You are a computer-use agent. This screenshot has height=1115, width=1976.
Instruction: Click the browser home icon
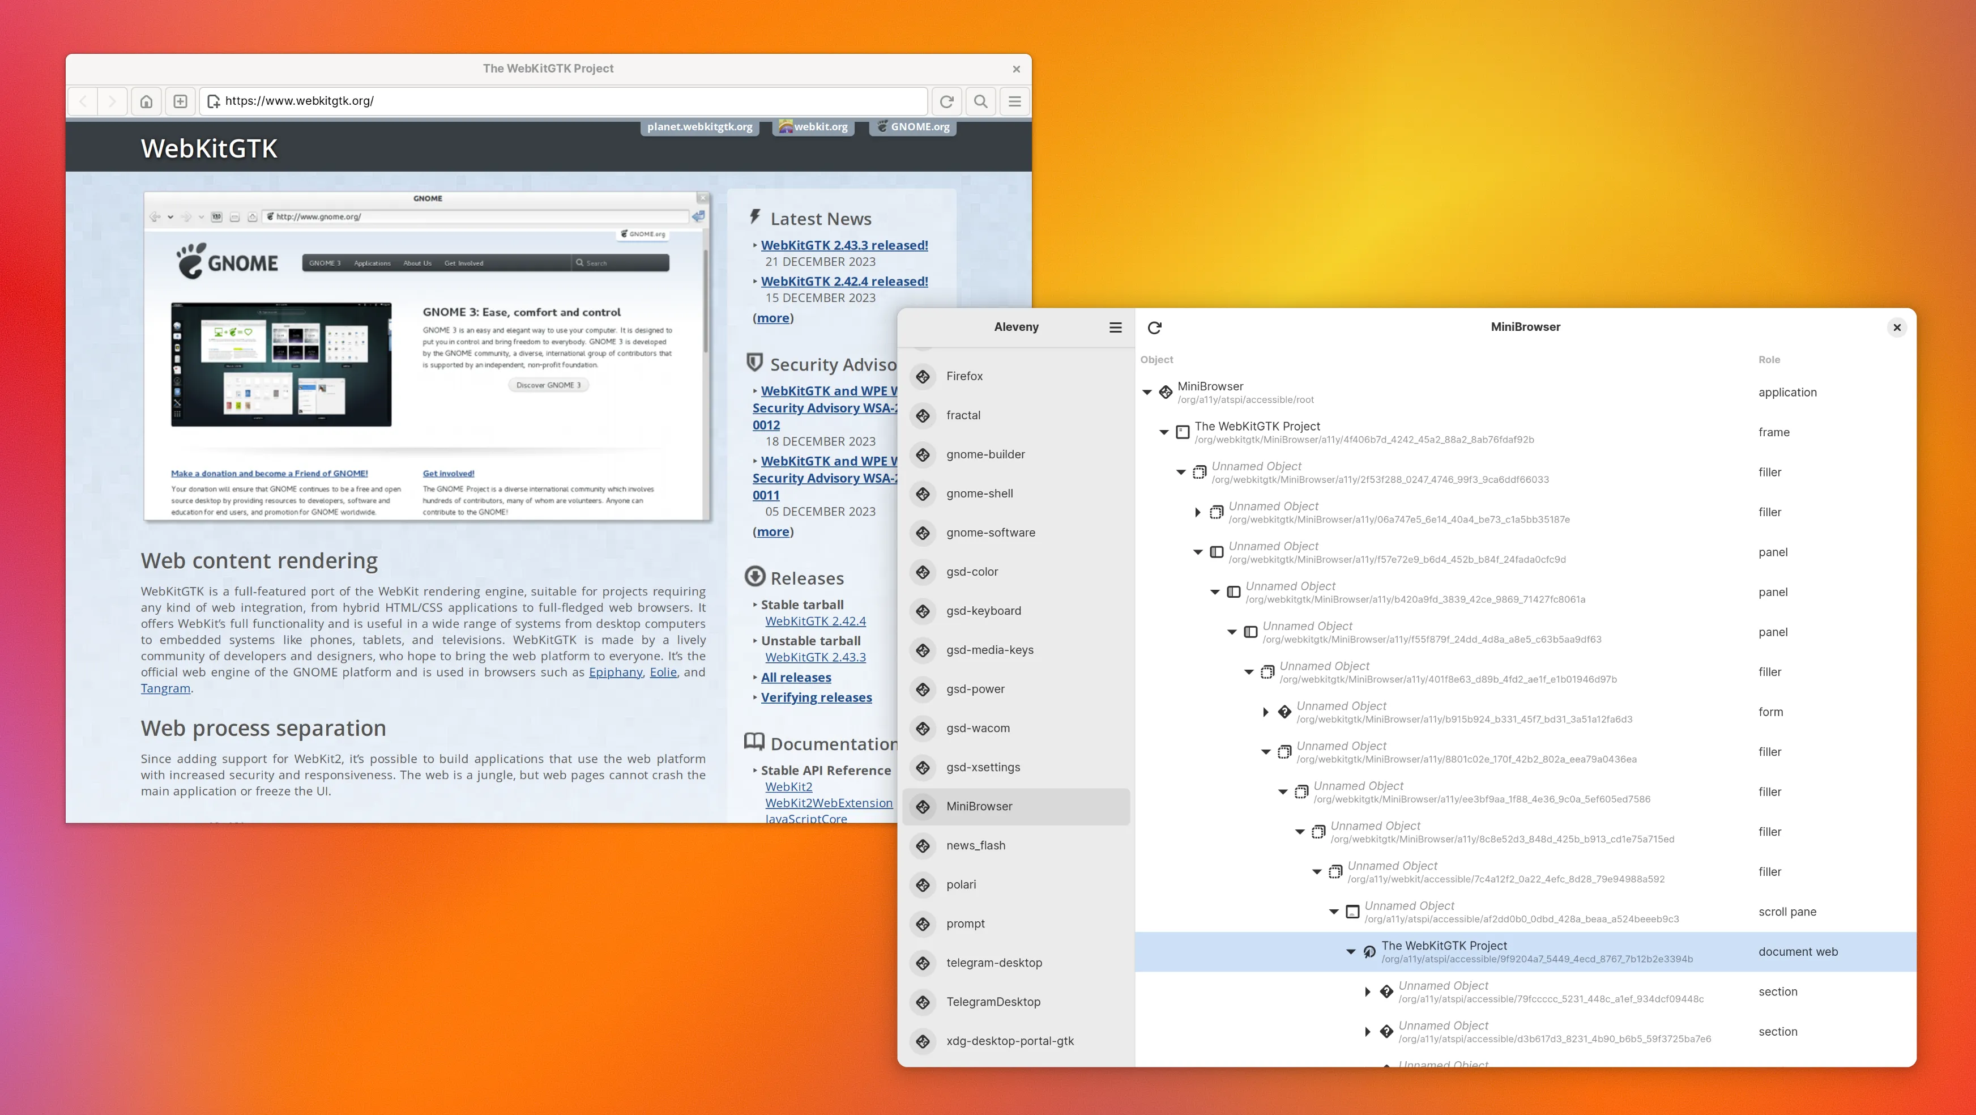click(146, 101)
